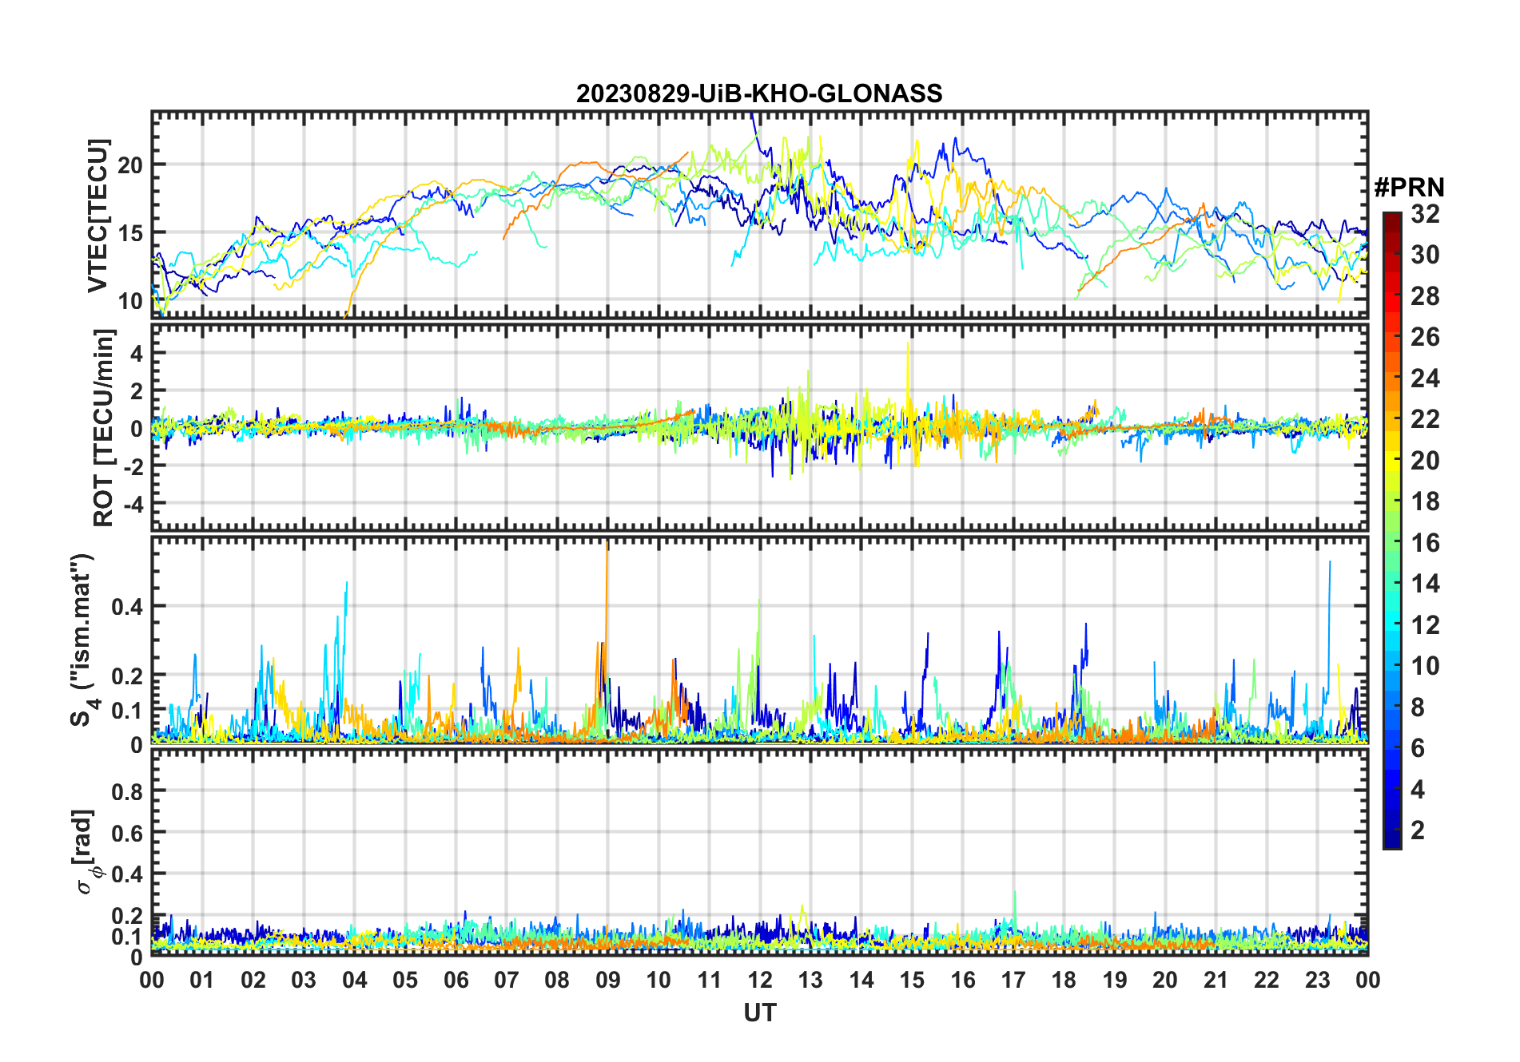Click the 0.6 tick label on the sigma-phi axis
1520x1062 pixels.
pyautogui.click(x=127, y=833)
